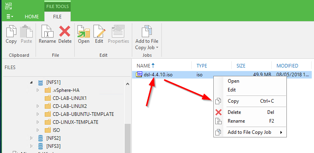Screen dimensions: 314x153
Task: Click the Open icon in the Edit group
Action: coord(83,32)
